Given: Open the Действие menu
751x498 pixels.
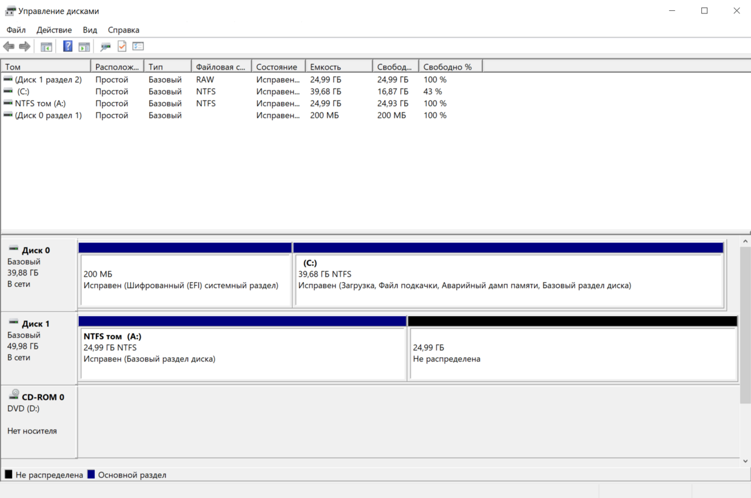Looking at the screenshot, I should pyautogui.click(x=54, y=30).
